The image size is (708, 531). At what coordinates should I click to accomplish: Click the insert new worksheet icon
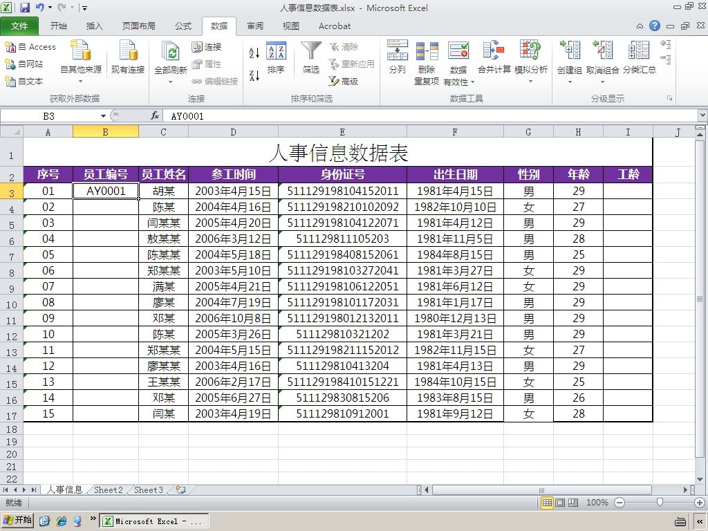(180, 490)
